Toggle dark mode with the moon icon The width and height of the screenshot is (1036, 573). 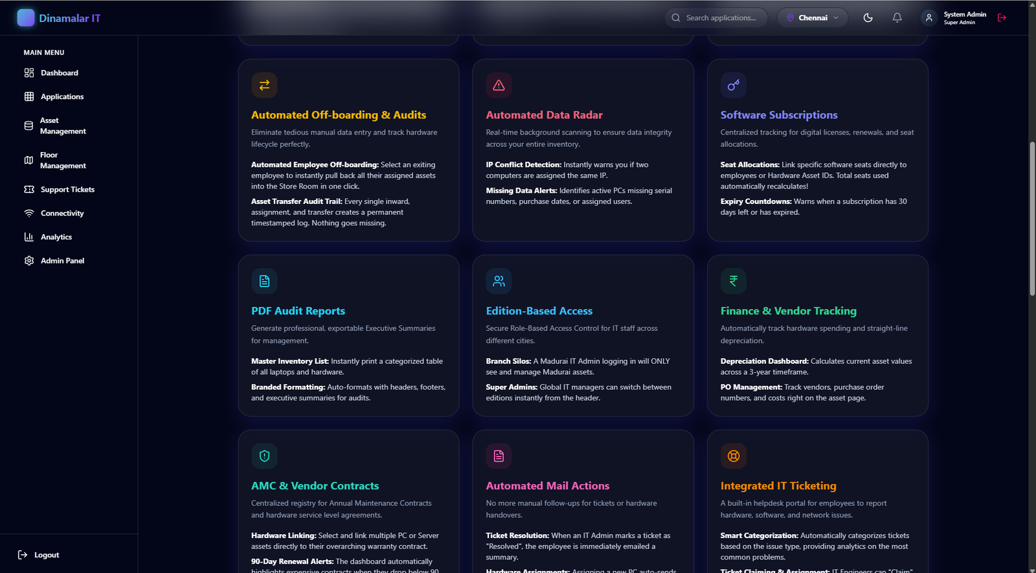click(x=868, y=17)
